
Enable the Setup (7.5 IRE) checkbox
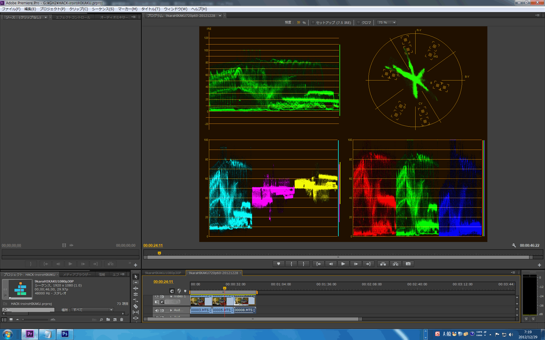[313, 23]
